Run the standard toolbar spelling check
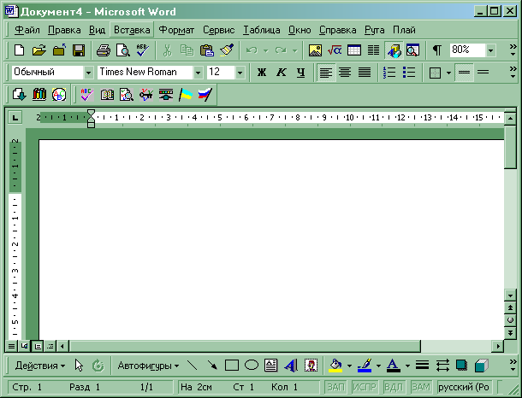 point(143,50)
